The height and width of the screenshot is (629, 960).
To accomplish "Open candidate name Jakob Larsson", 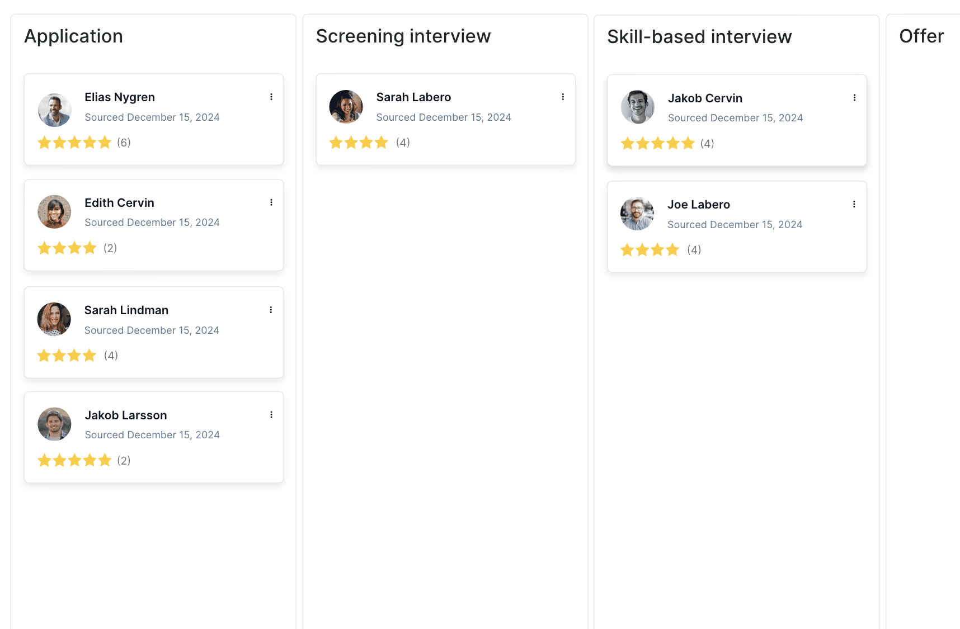I will [126, 415].
